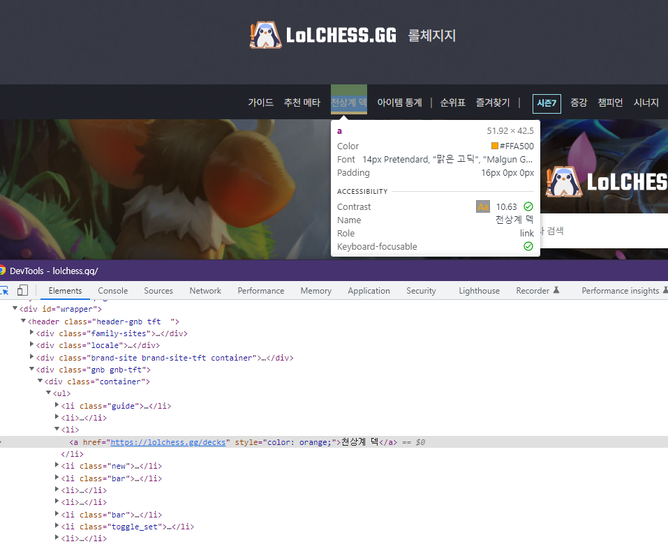668x544 pixels.
Task: Click the contrast Aa preview swatch
Action: tap(483, 206)
